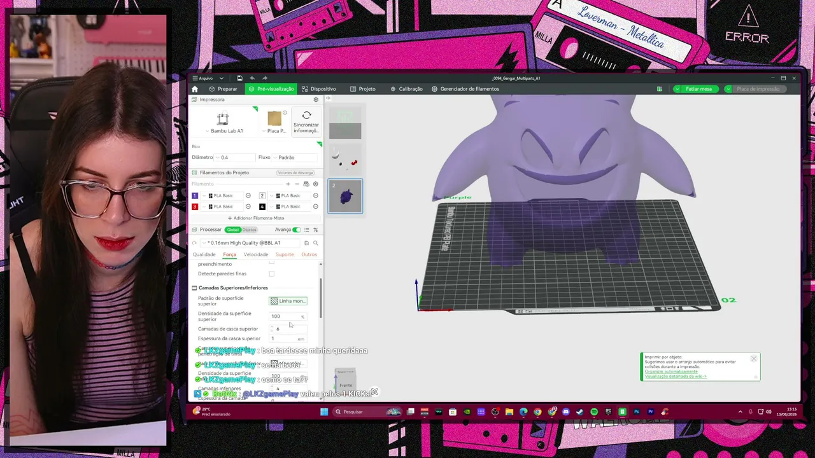The image size is (815, 458).
Task: Save the project with the floppy icon
Action: click(x=239, y=78)
